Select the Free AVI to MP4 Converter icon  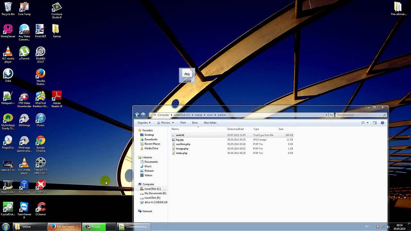point(40,166)
